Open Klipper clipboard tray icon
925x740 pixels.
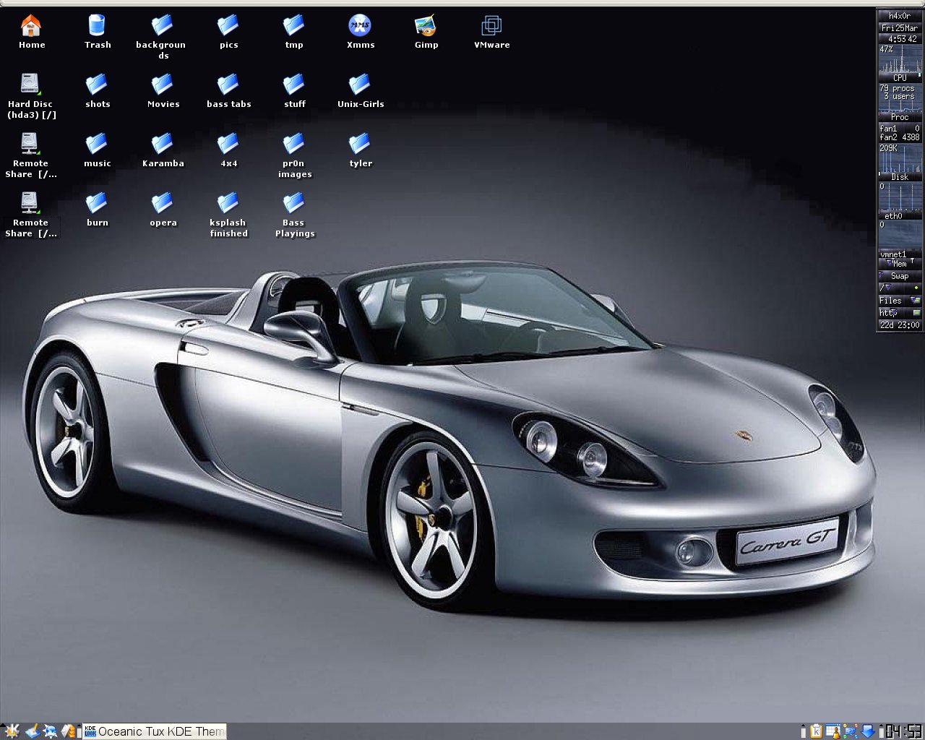(816, 731)
